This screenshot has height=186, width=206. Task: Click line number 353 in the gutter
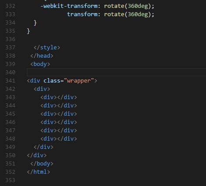tap(10, 180)
